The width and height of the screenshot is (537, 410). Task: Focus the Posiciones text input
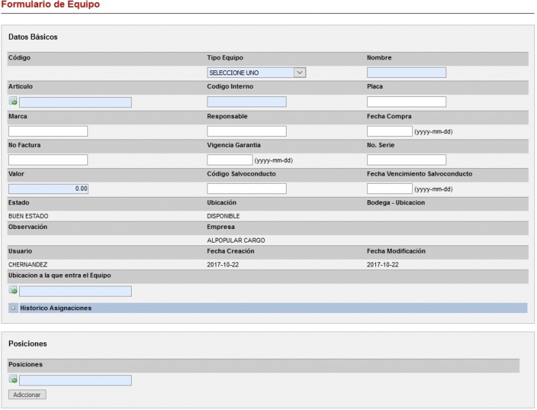click(75, 380)
